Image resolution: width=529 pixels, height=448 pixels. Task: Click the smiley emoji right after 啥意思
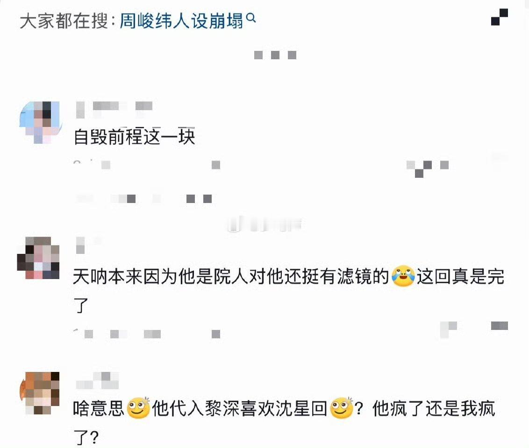pyautogui.click(x=138, y=407)
